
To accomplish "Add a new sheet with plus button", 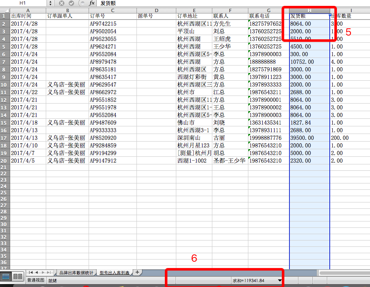I will coord(137,272).
